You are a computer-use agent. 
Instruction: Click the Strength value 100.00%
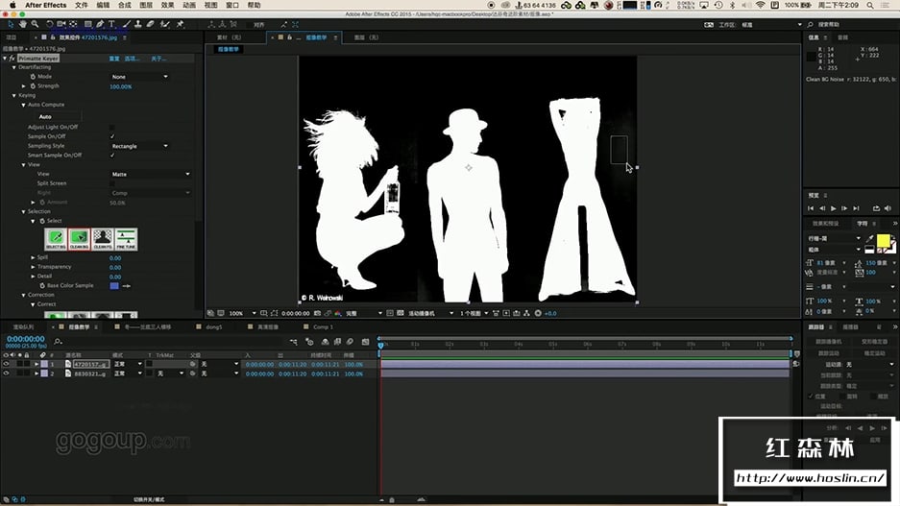coord(120,86)
